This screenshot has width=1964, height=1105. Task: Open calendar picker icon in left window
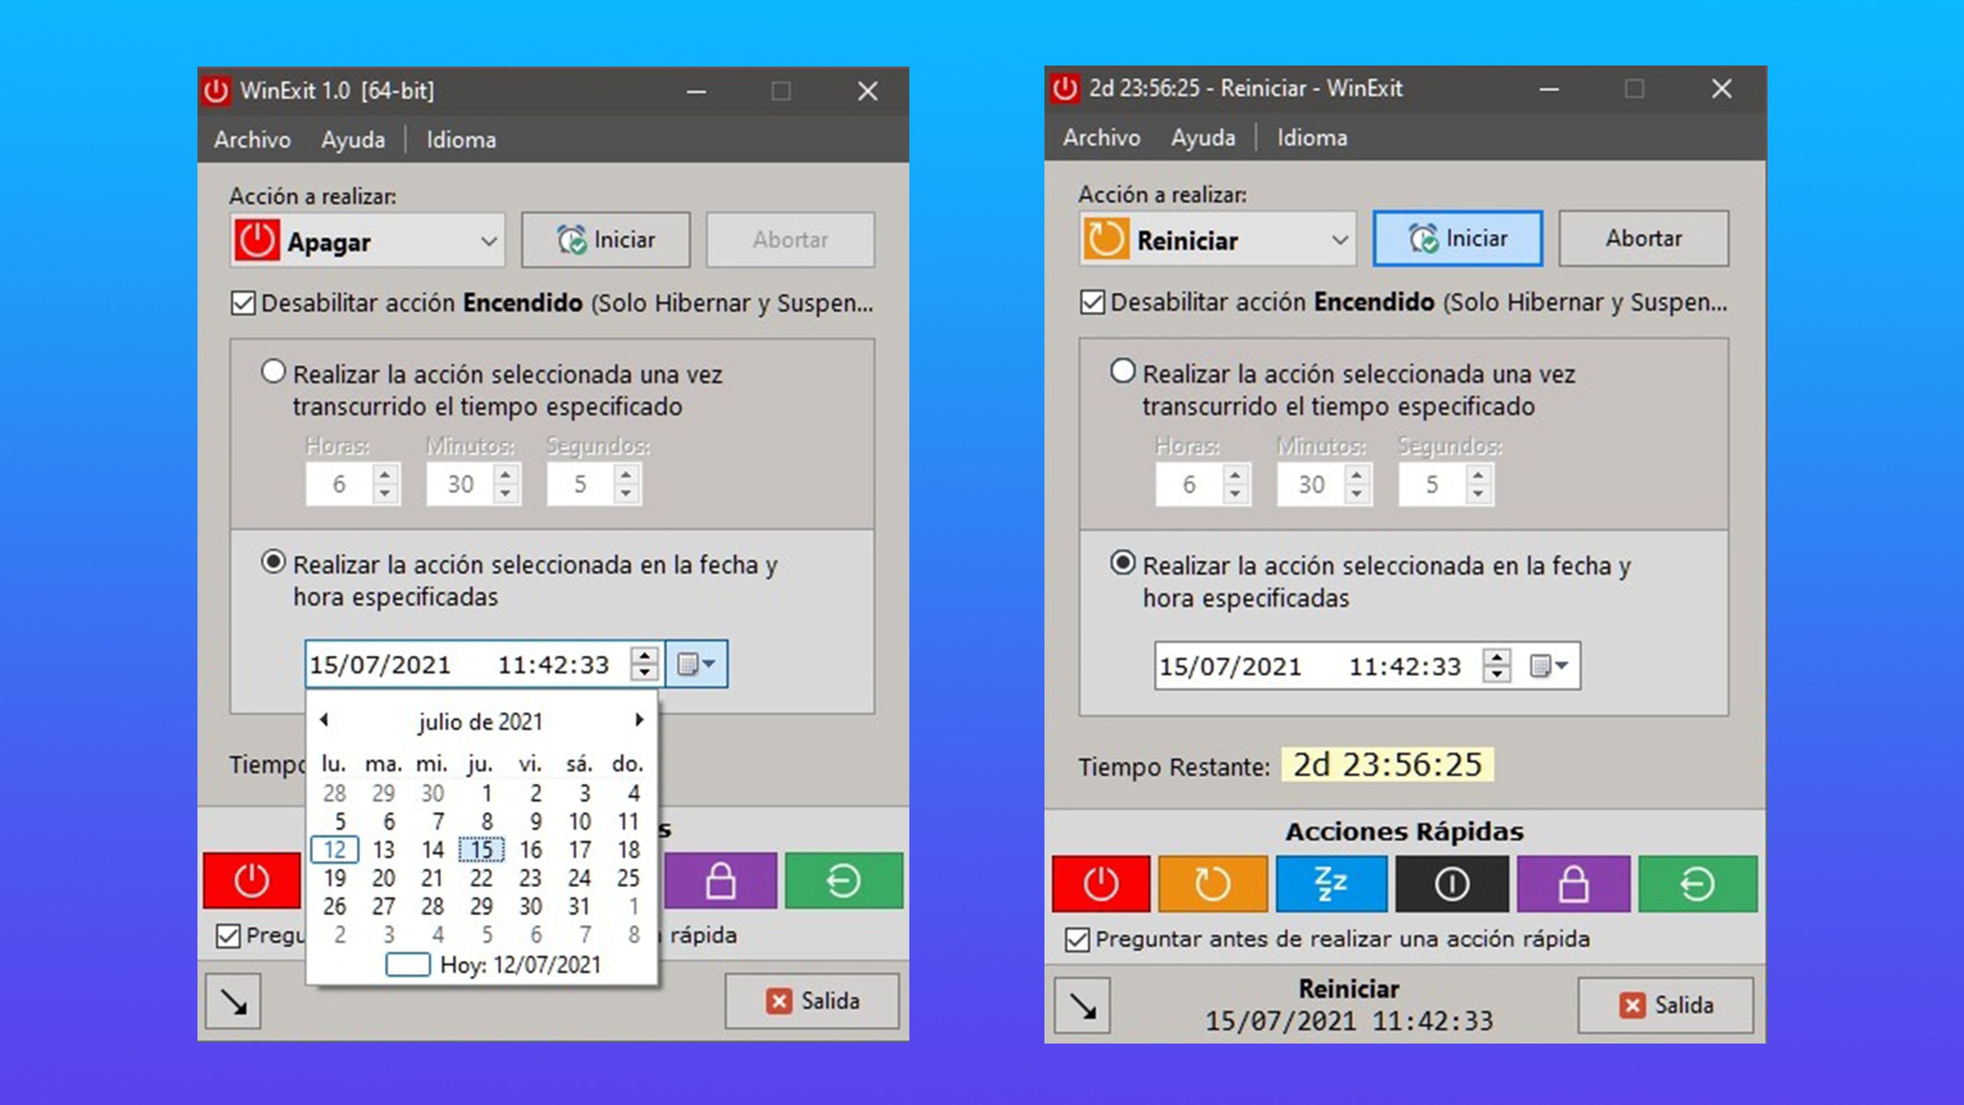coord(697,664)
